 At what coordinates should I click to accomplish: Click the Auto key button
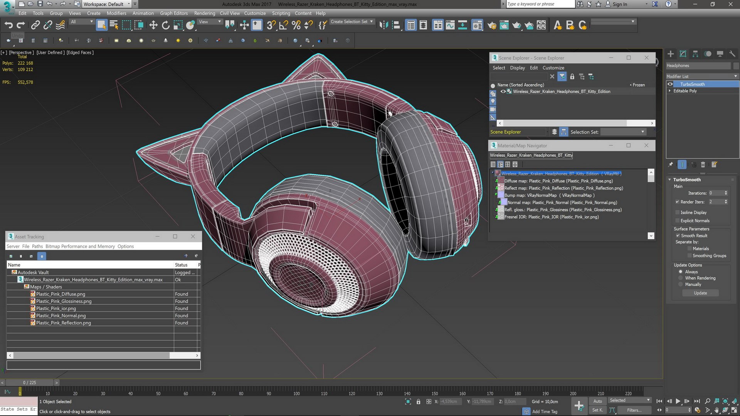597,401
